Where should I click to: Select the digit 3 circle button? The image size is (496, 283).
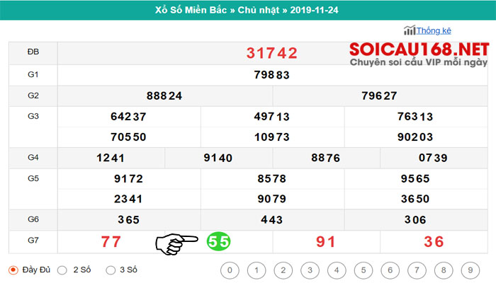[310, 270]
